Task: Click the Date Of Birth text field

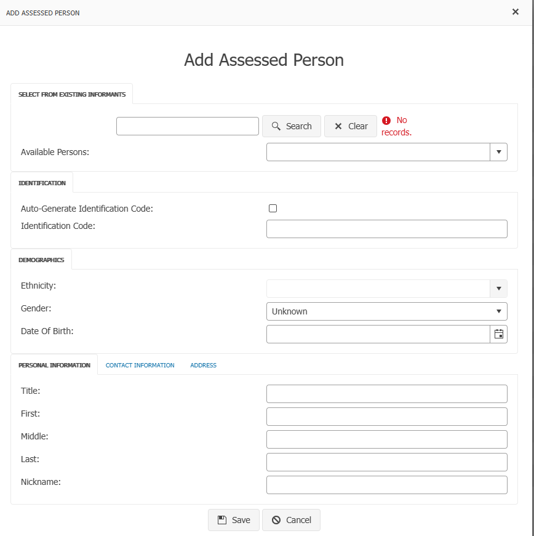Action: pos(378,334)
